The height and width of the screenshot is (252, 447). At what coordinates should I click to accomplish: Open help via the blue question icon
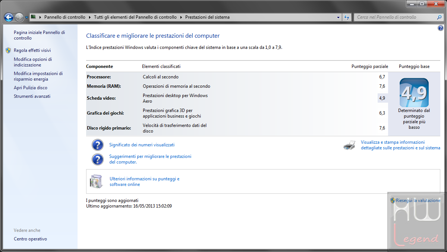pyautogui.click(x=440, y=28)
